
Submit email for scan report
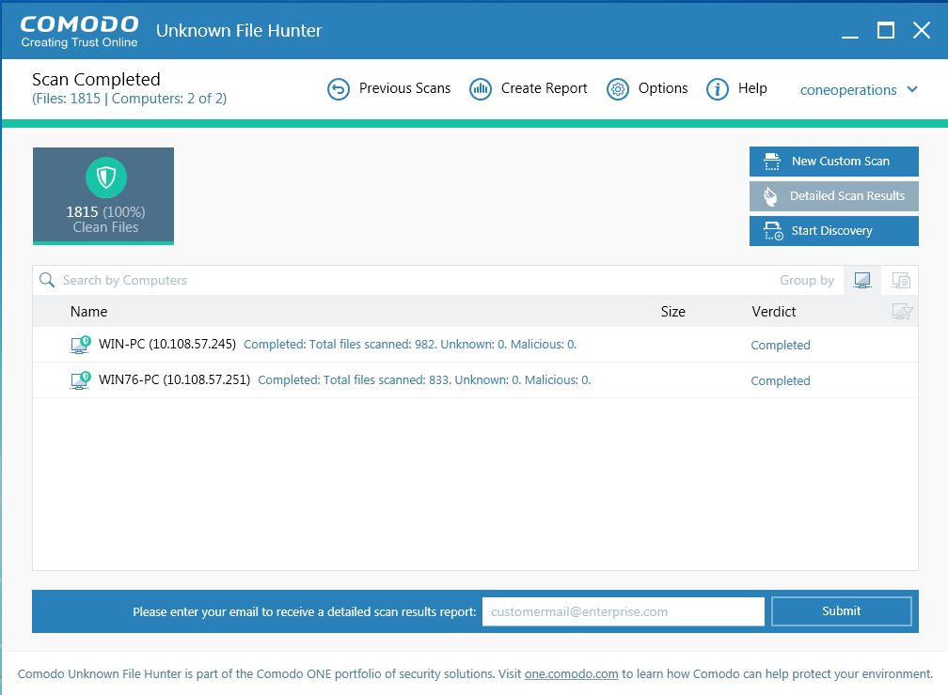841,611
